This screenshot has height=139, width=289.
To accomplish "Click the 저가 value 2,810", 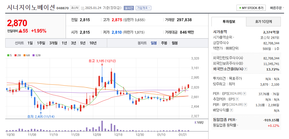I will tap(117, 33).
